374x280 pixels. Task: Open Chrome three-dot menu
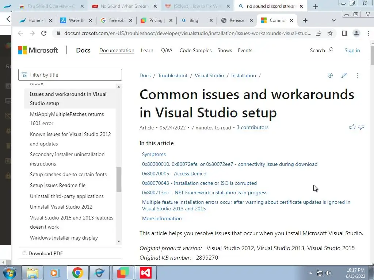(x=368, y=33)
